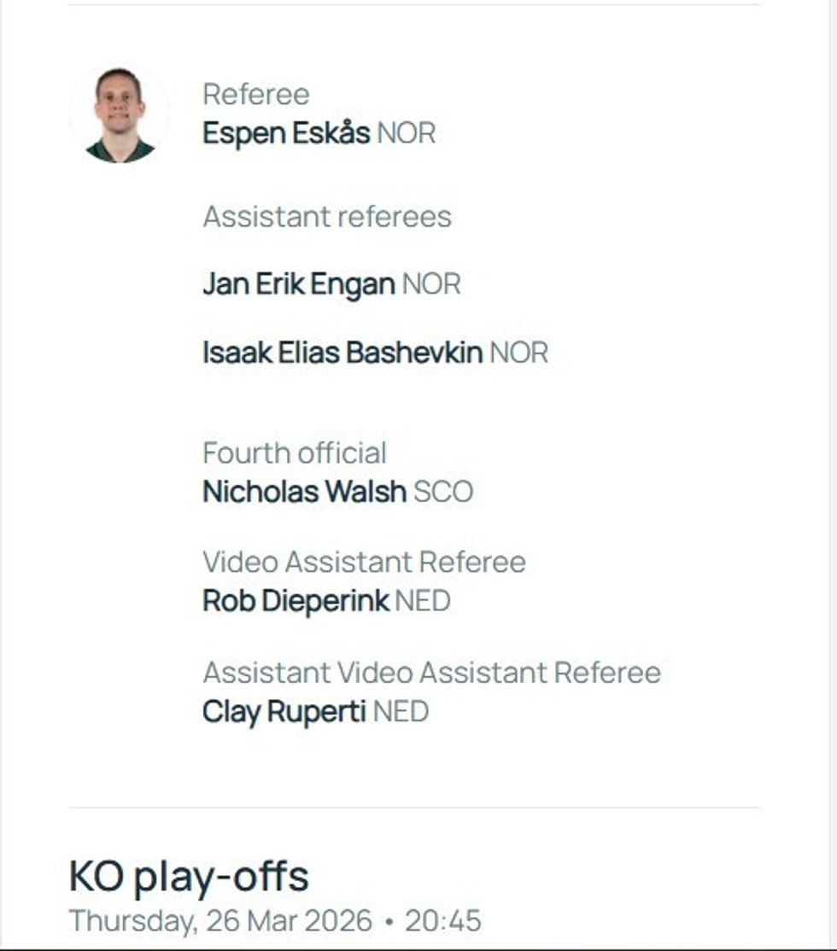Click the SCO country code

443,493
